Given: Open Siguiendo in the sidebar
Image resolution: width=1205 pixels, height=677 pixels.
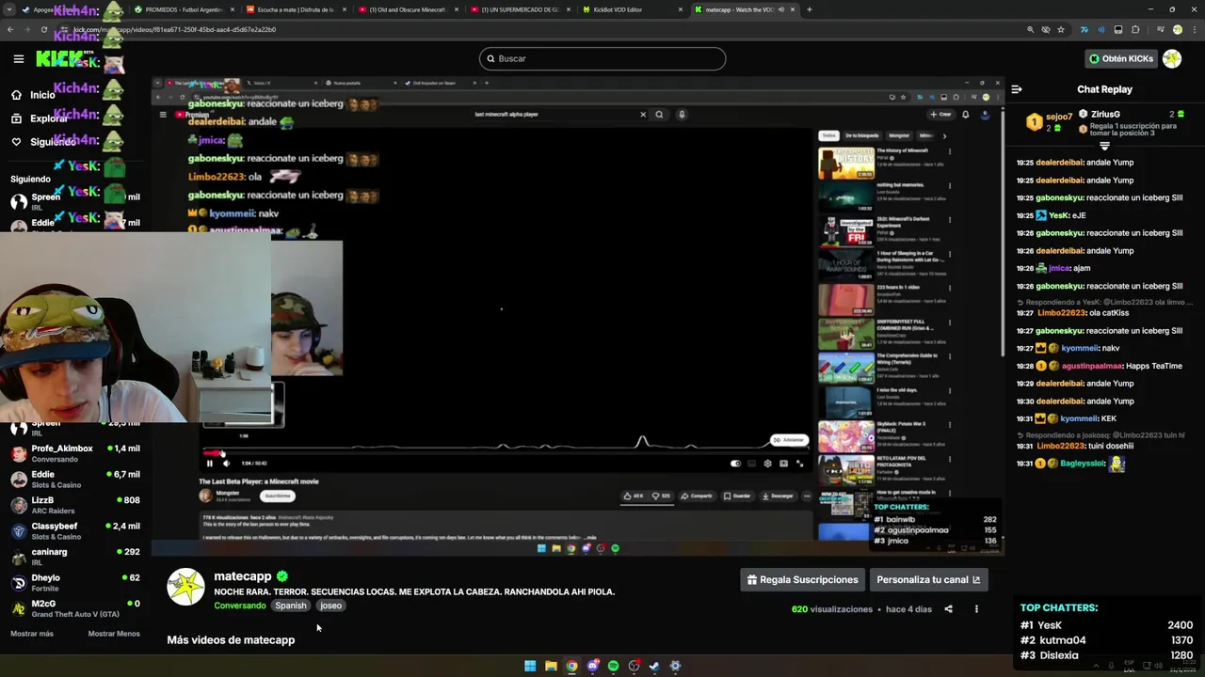Looking at the screenshot, I should [x=43, y=142].
